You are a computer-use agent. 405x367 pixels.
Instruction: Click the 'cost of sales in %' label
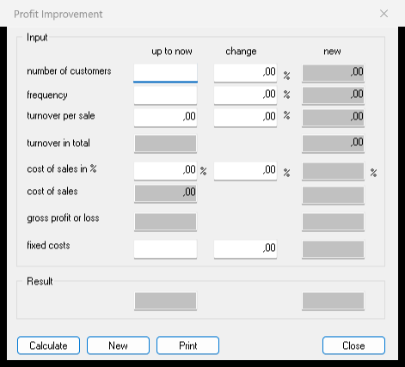62,168
